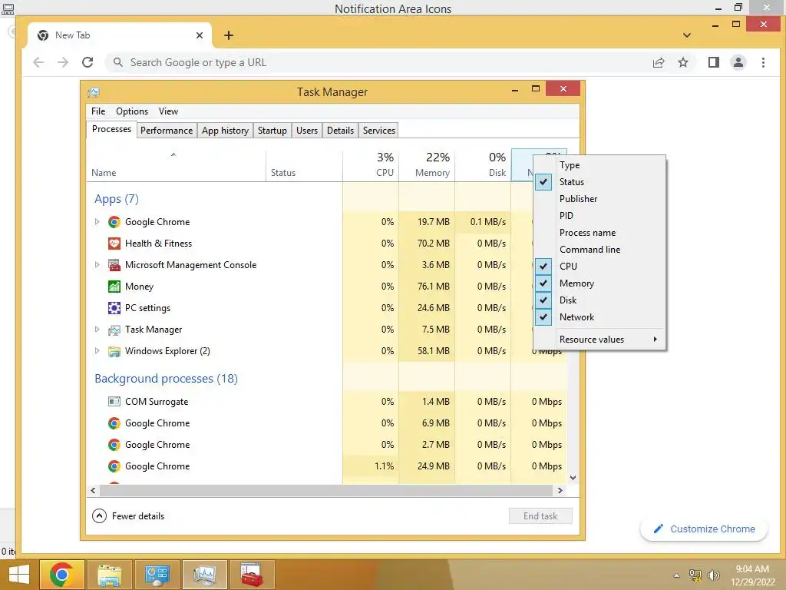The image size is (786, 590).
Task: Click the PC settings gear icon
Action: click(114, 308)
